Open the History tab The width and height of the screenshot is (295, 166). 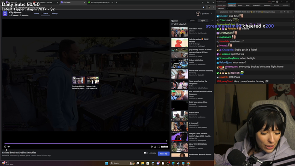coord(55,13)
